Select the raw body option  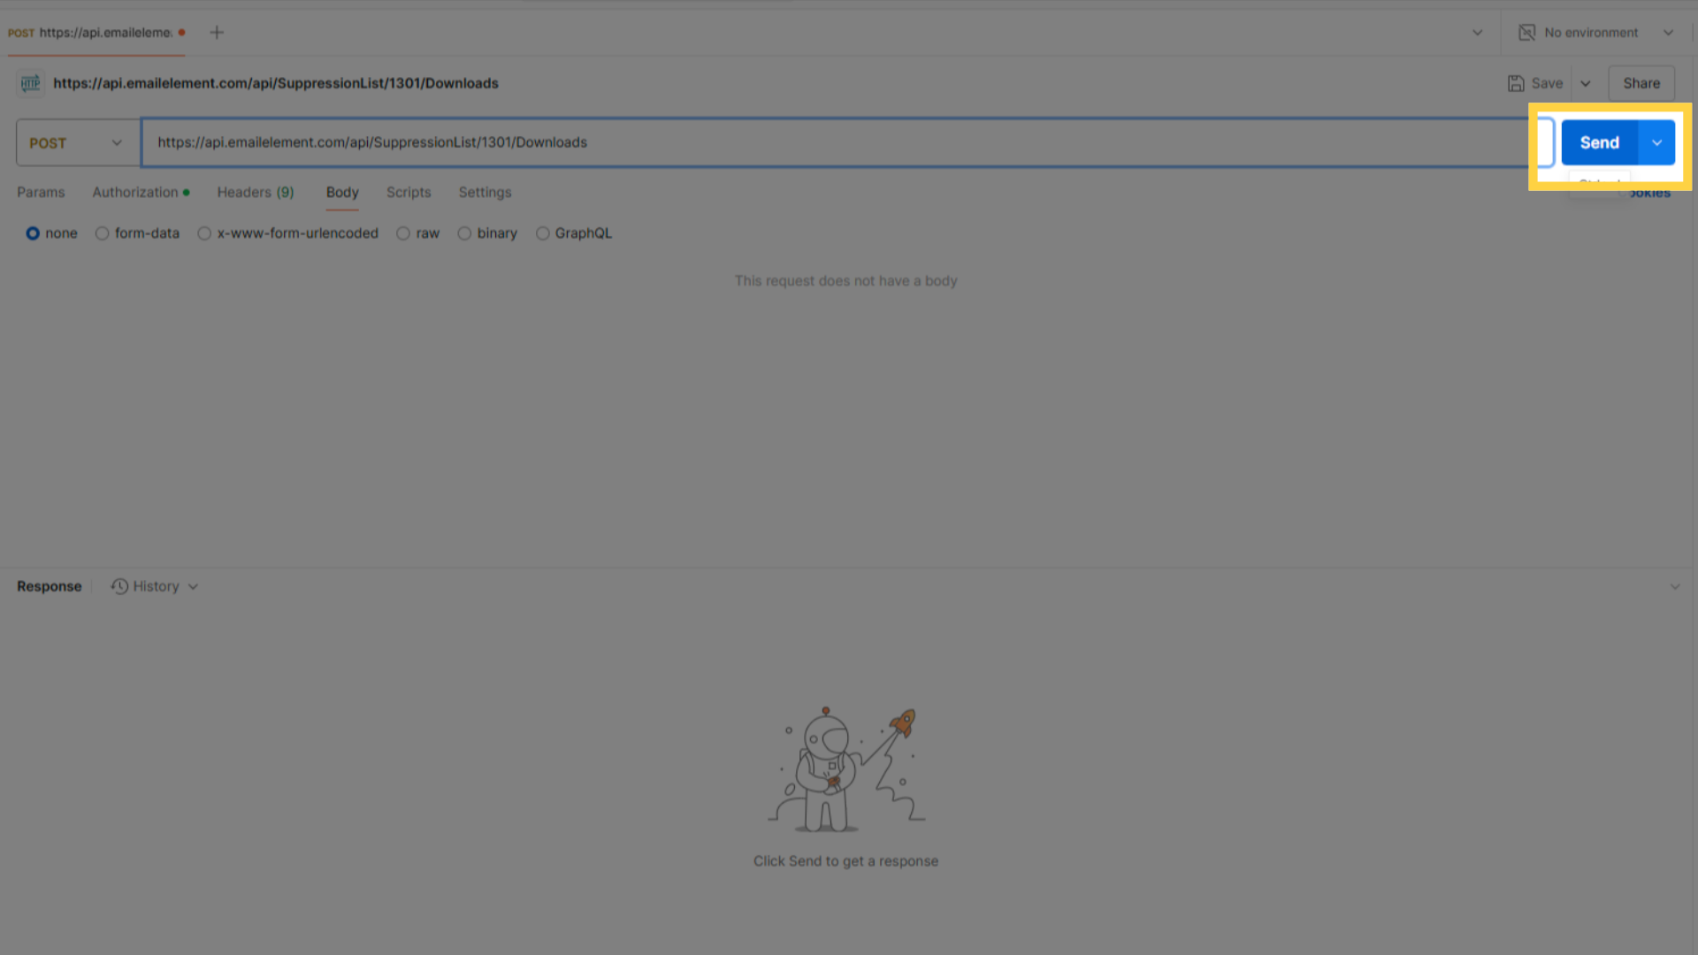pyautogui.click(x=403, y=233)
